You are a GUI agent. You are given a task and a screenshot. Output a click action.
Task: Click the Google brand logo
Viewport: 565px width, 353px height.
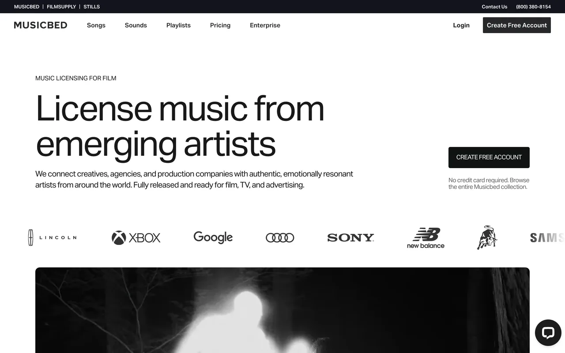[x=213, y=237]
